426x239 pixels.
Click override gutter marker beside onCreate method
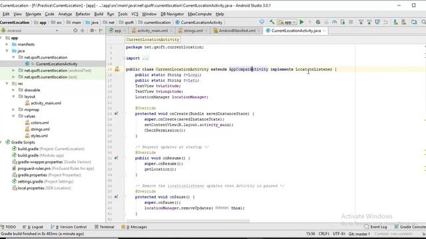(x=116, y=114)
